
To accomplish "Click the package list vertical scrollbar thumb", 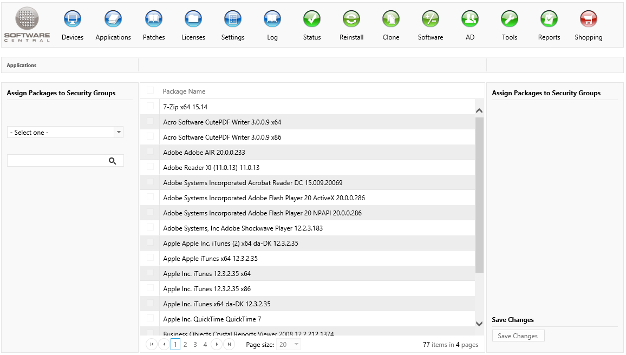I will coord(479,195).
